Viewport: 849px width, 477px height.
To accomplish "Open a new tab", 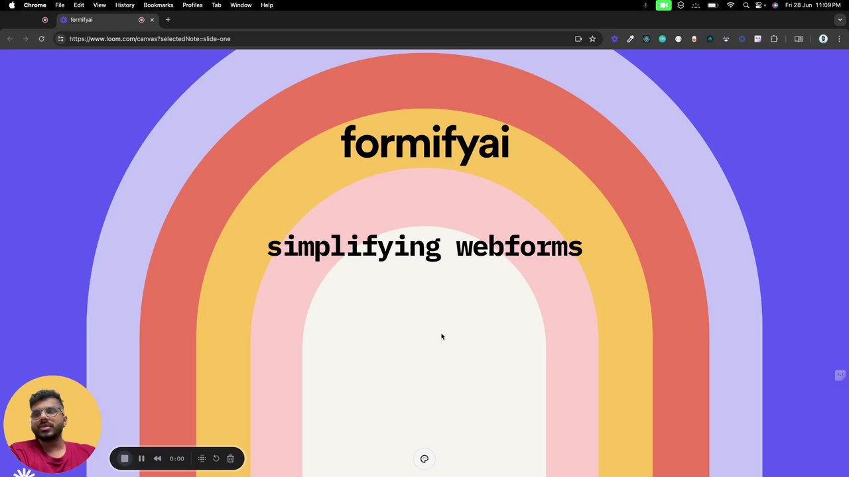I will point(168,20).
